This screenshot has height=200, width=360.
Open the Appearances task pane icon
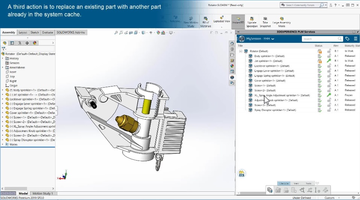[x=232, y=66]
